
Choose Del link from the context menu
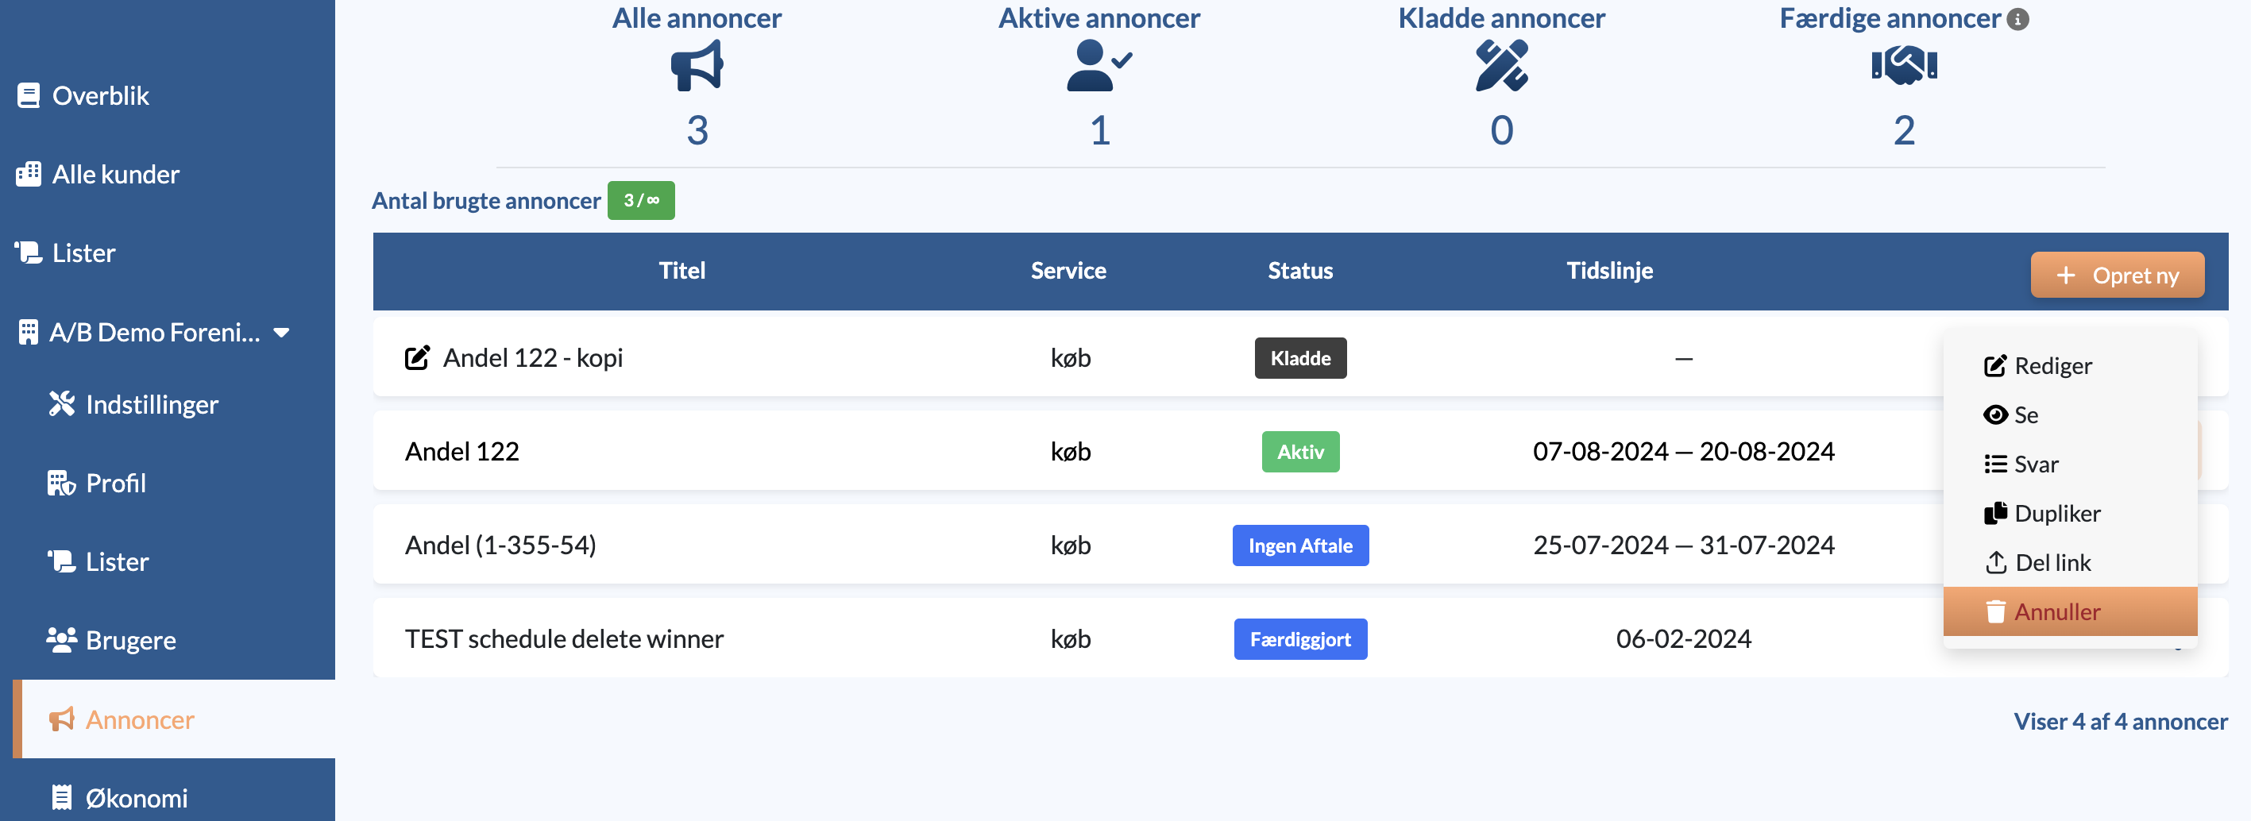pyautogui.click(x=2070, y=562)
